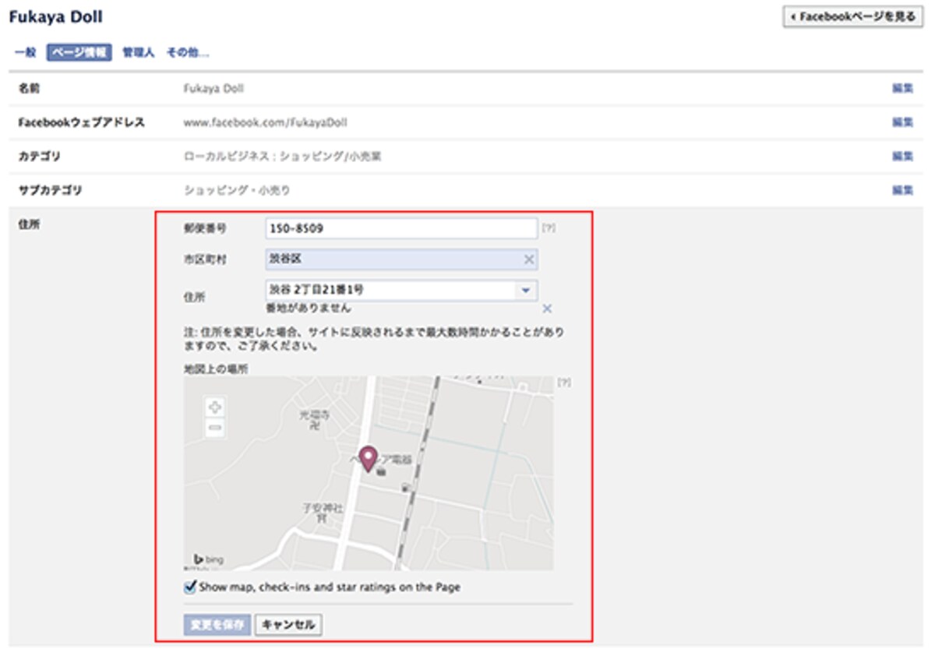Save changes with 変更を保存 button
Screen dimensions: 935x656
(x=217, y=625)
